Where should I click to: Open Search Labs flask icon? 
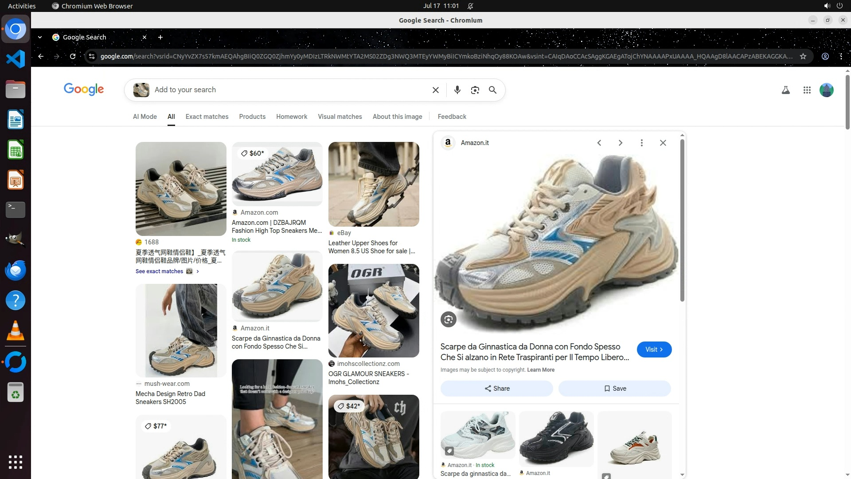click(785, 90)
